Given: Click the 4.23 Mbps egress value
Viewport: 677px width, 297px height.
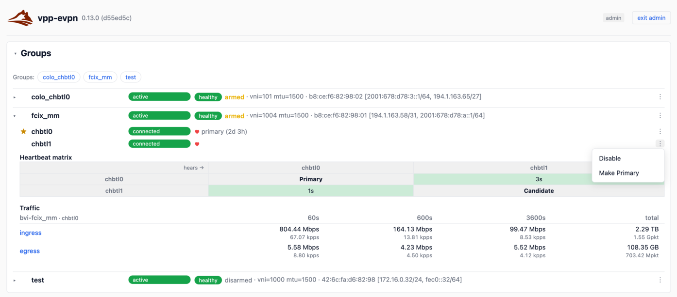Looking at the screenshot, I should (x=416, y=248).
